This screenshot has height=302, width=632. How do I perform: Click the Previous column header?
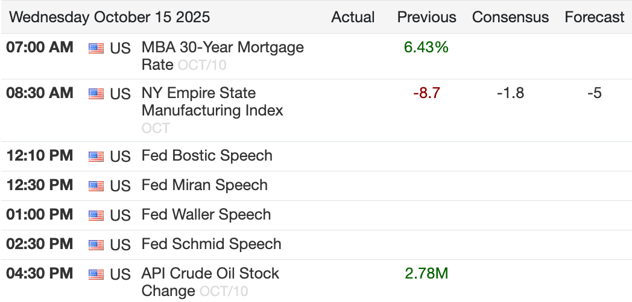pos(426,17)
